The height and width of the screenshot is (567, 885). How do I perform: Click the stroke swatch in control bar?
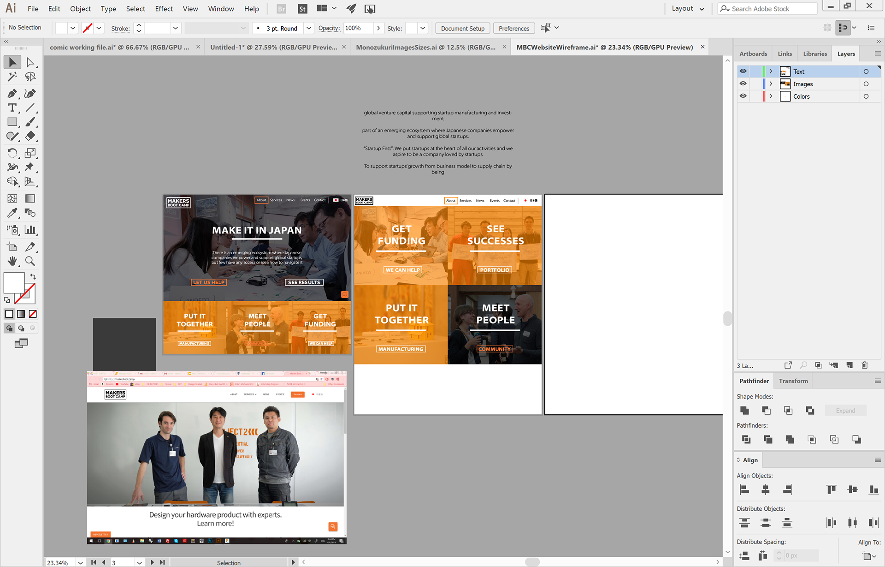pyautogui.click(x=87, y=28)
